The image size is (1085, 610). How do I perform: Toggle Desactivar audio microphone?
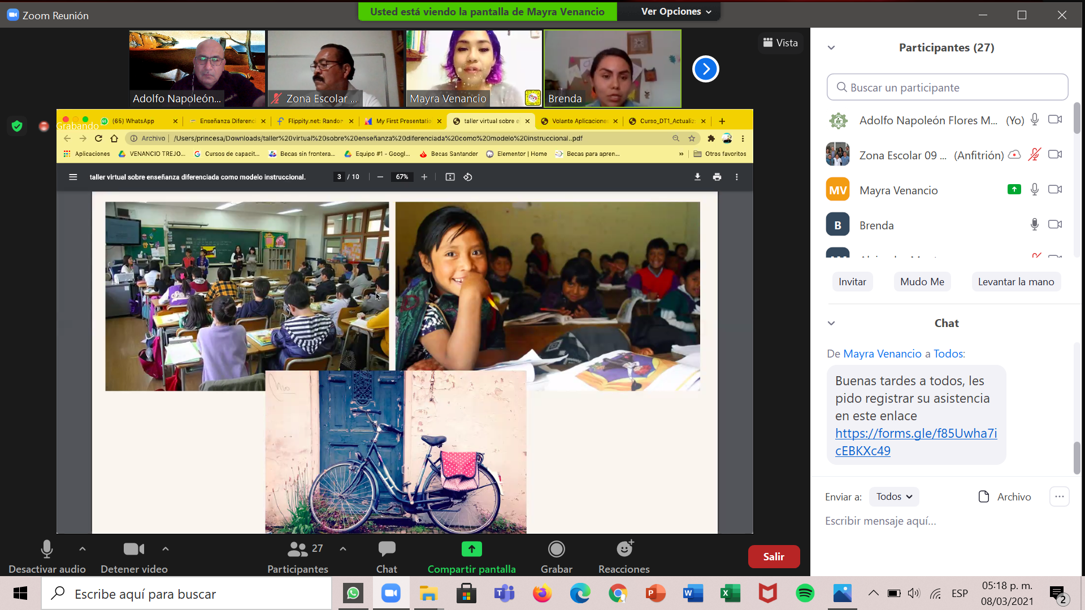(x=47, y=549)
